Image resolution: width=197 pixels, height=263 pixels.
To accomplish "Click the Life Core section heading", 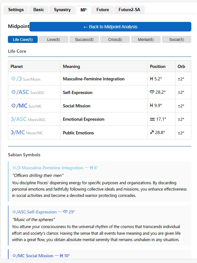I will click(17, 51).
